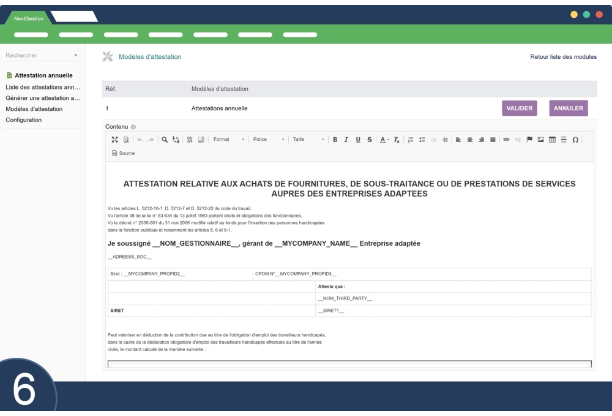Open the Taille size dropdown

pos(308,140)
